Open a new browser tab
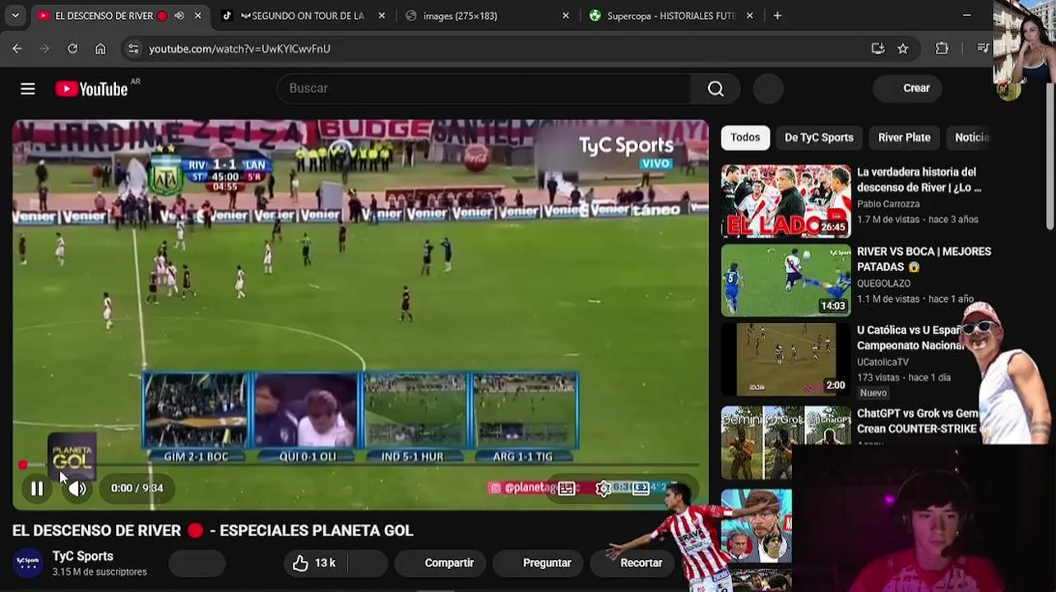This screenshot has height=592, width=1056. click(x=777, y=16)
